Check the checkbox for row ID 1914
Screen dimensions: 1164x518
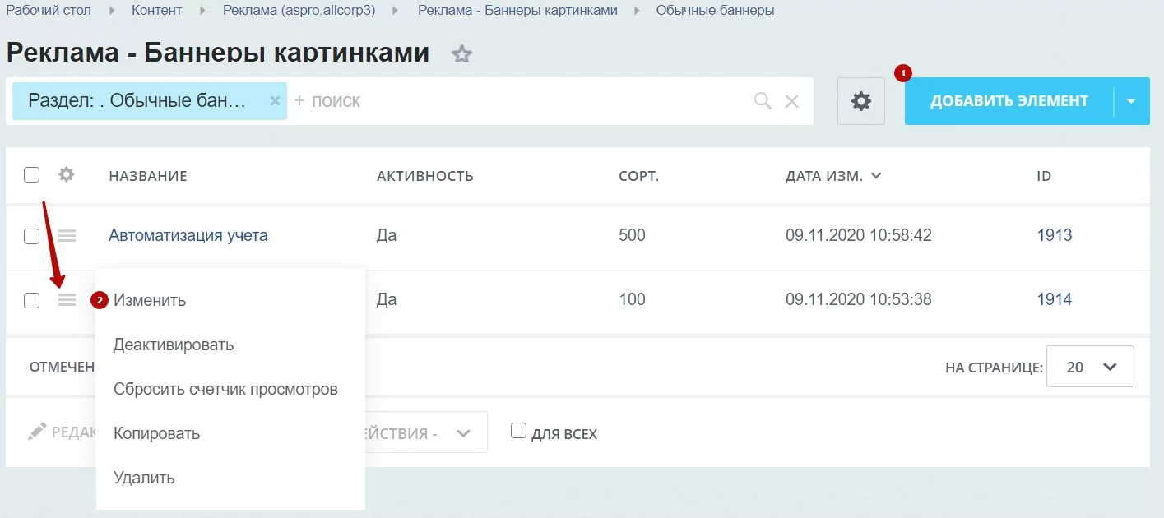click(31, 300)
